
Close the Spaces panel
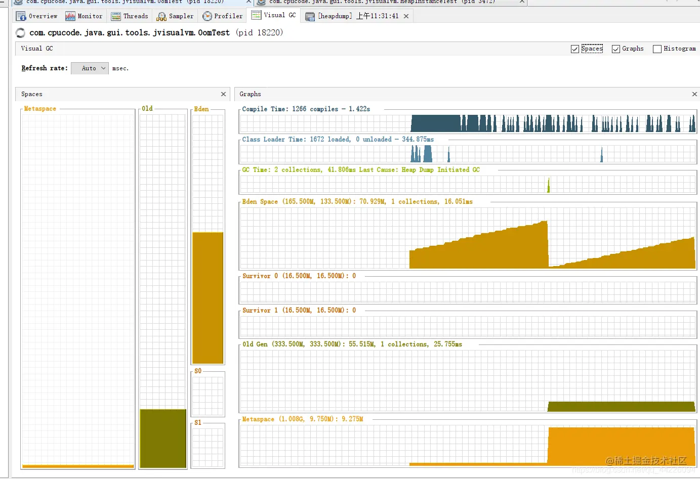(x=223, y=94)
